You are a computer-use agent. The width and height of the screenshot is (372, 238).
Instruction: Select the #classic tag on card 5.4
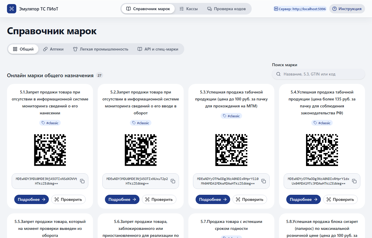pos(322,123)
